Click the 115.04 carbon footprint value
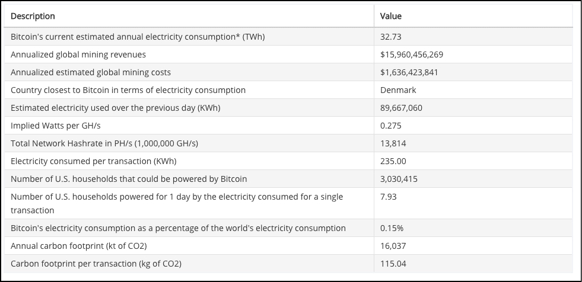582x282 pixels. pos(393,264)
